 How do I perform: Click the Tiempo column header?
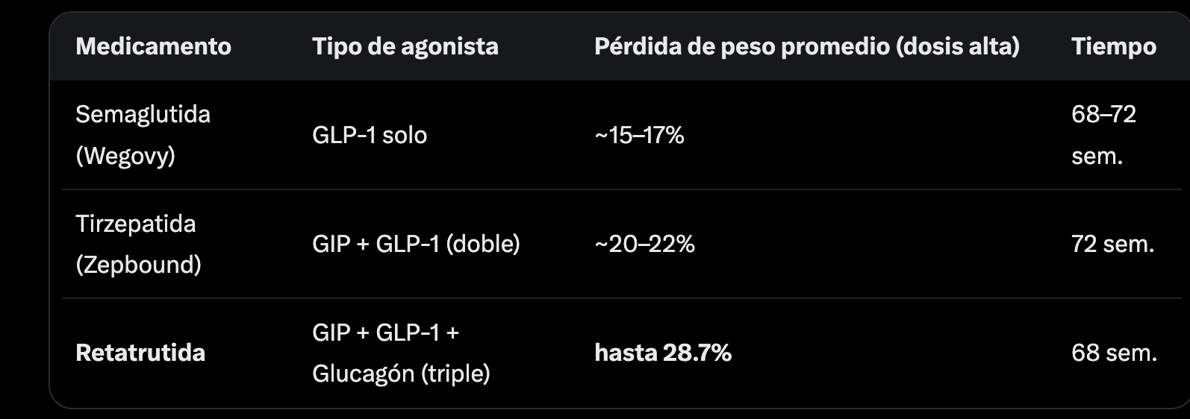[x=1113, y=46]
